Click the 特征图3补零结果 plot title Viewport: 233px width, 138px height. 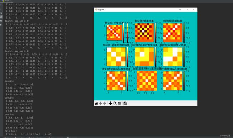[x=173, y=21]
